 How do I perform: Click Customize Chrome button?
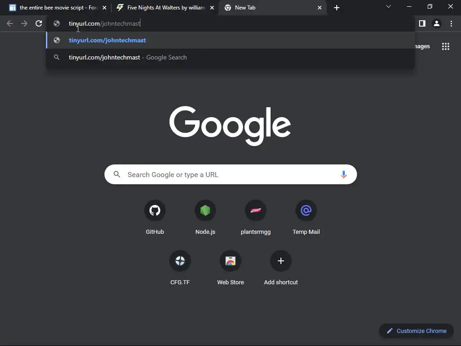(x=416, y=331)
